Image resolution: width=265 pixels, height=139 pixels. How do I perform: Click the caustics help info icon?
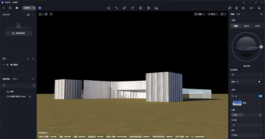click(237, 82)
